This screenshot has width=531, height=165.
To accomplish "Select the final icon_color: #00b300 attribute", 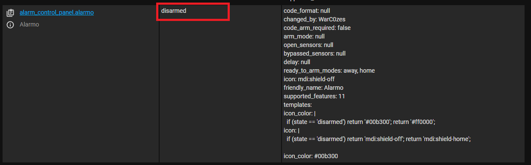I will (311, 156).
